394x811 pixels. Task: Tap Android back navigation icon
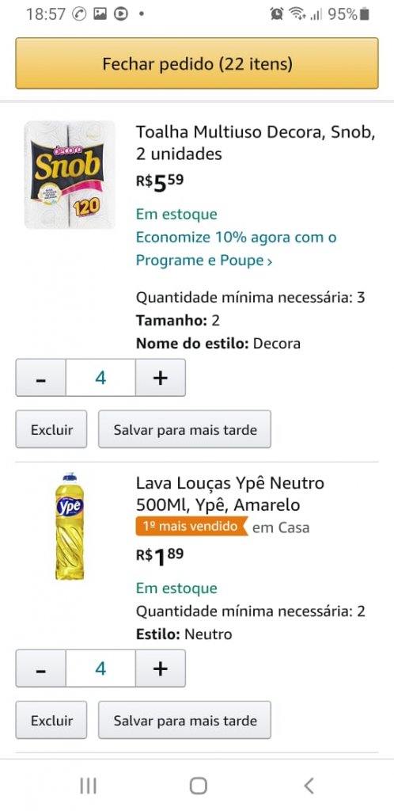tap(309, 786)
